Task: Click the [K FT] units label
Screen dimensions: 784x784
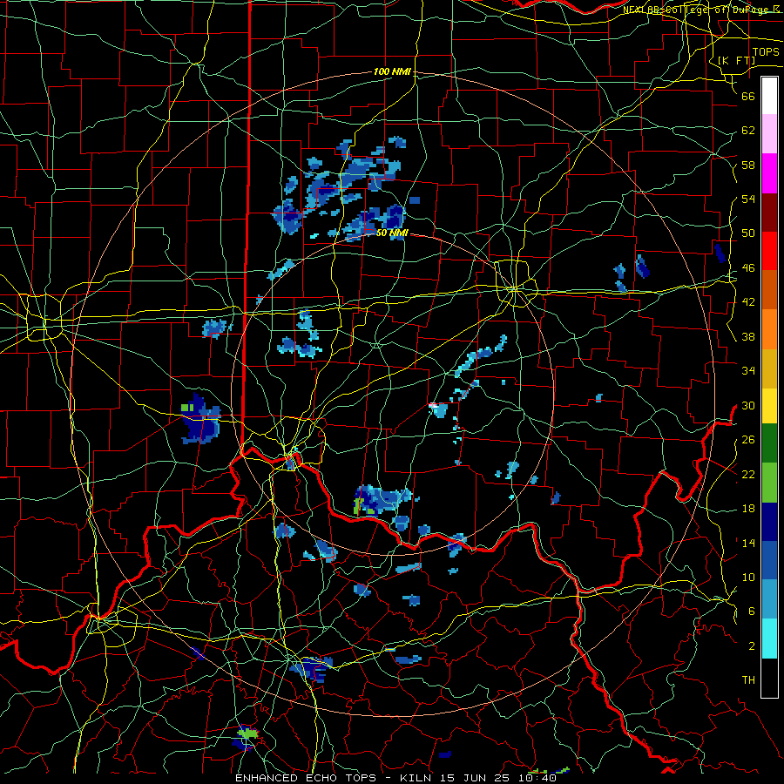Action: (736, 60)
